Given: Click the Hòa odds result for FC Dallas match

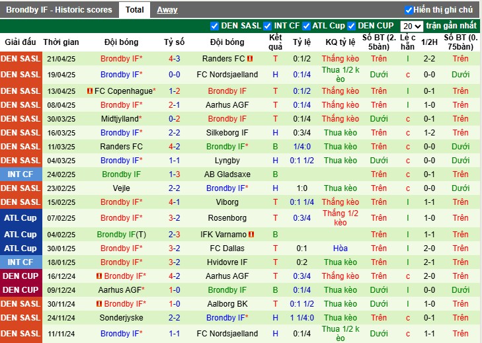Looking at the screenshot, I should [x=341, y=248].
